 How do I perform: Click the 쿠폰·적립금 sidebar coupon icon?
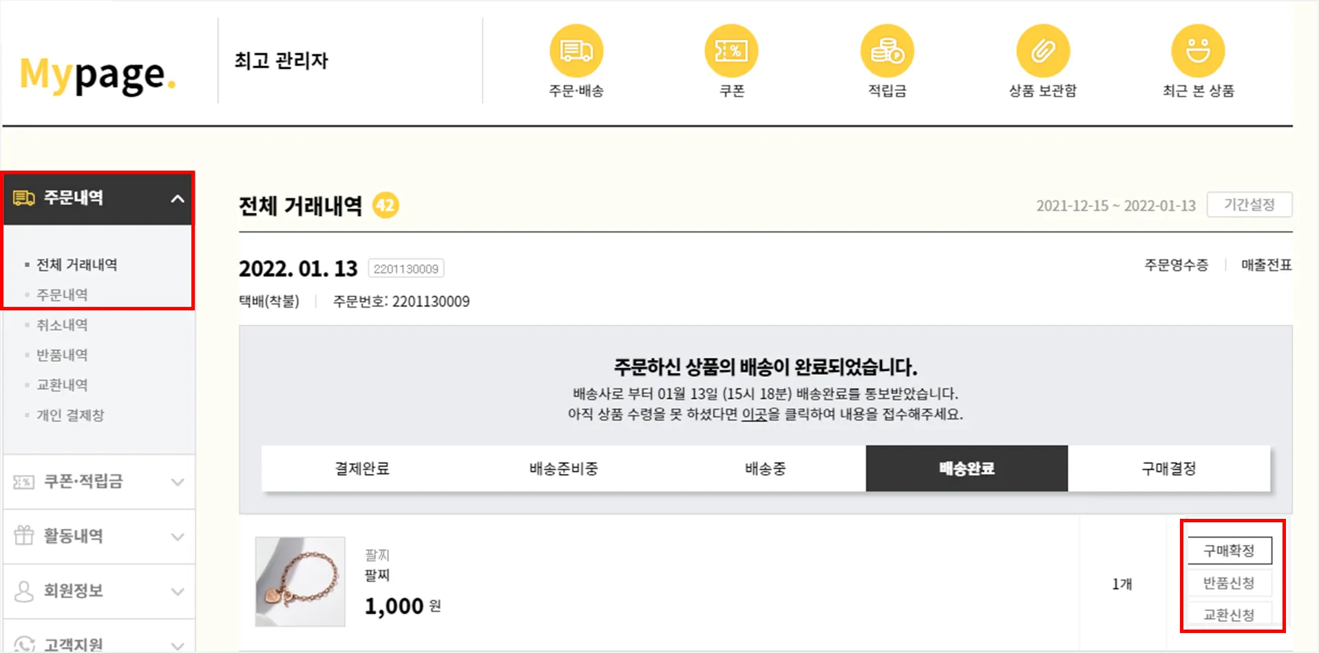pyautogui.click(x=24, y=482)
